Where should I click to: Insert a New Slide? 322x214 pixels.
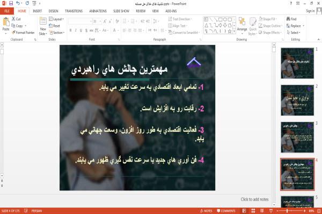[43, 26]
